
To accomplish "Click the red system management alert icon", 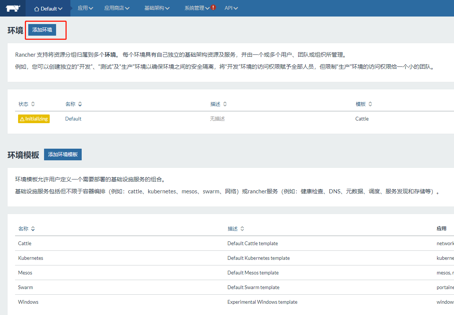I will (213, 8).
